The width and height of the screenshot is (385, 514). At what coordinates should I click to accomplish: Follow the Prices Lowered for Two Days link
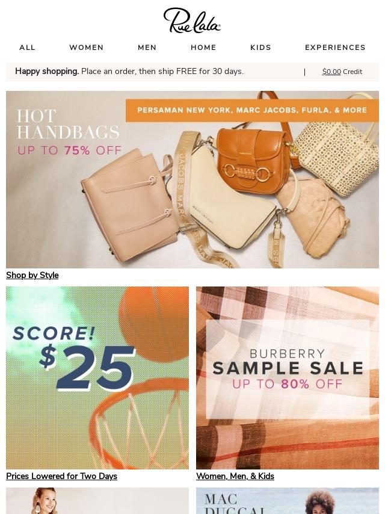coord(61,476)
